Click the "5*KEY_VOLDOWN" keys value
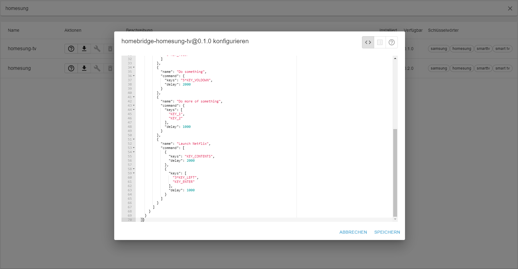 [x=196, y=80]
